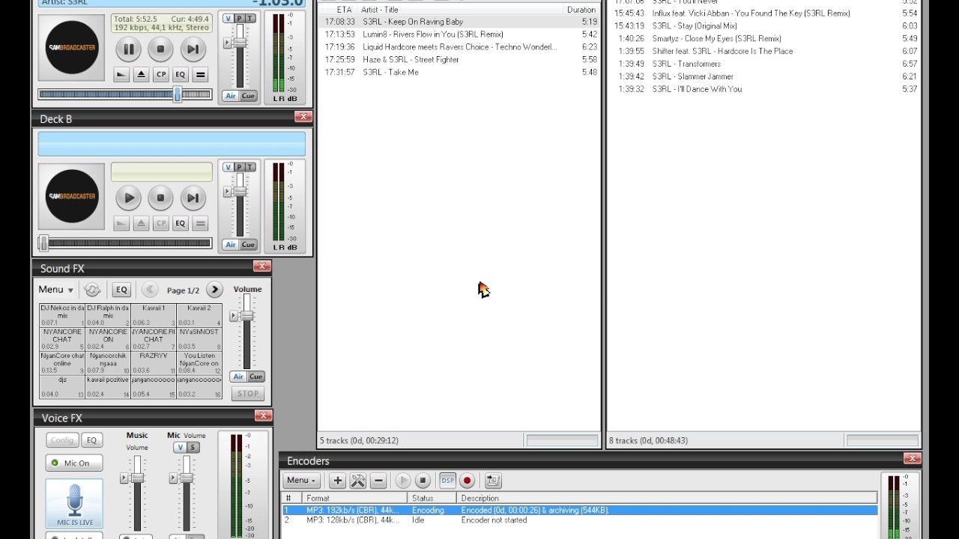Click Sound FX volume fader
The height and width of the screenshot is (539, 959).
click(x=246, y=316)
